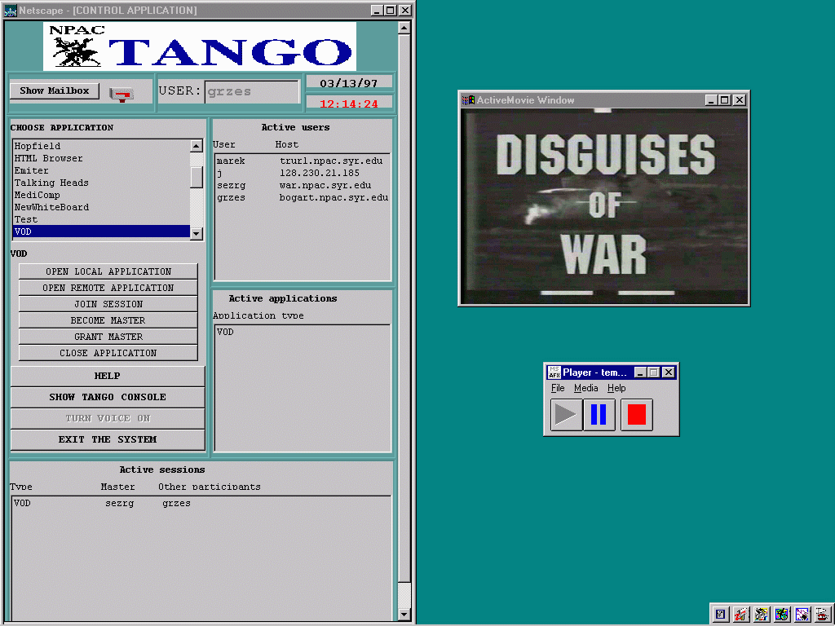Click the Netscape page scroll down arrow
Viewport: 835px width, 626px height.
(404, 615)
